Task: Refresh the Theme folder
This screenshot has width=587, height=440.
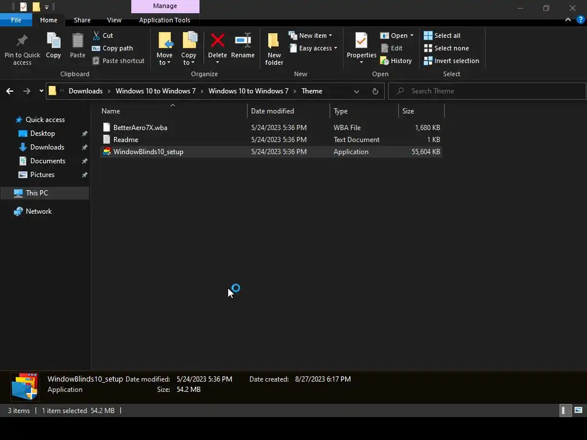Action: tap(375, 91)
